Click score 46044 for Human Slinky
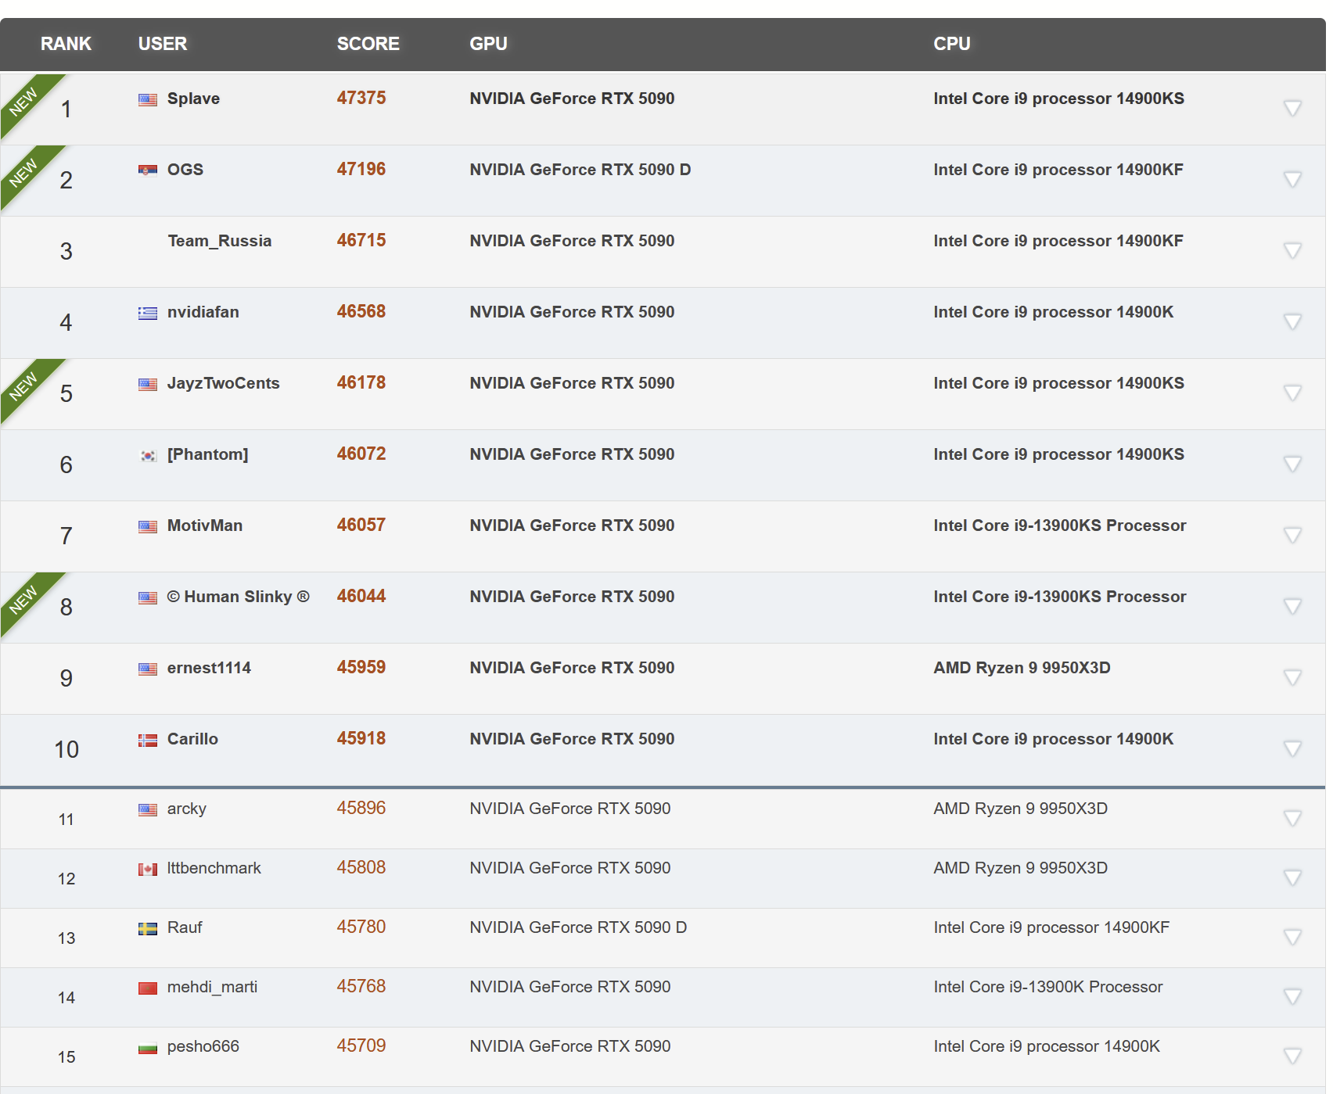Viewport: 1333px width, 1094px height. pos(361,596)
